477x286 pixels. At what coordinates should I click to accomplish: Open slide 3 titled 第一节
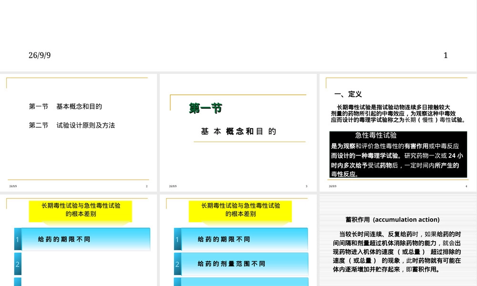tap(238, 133)
